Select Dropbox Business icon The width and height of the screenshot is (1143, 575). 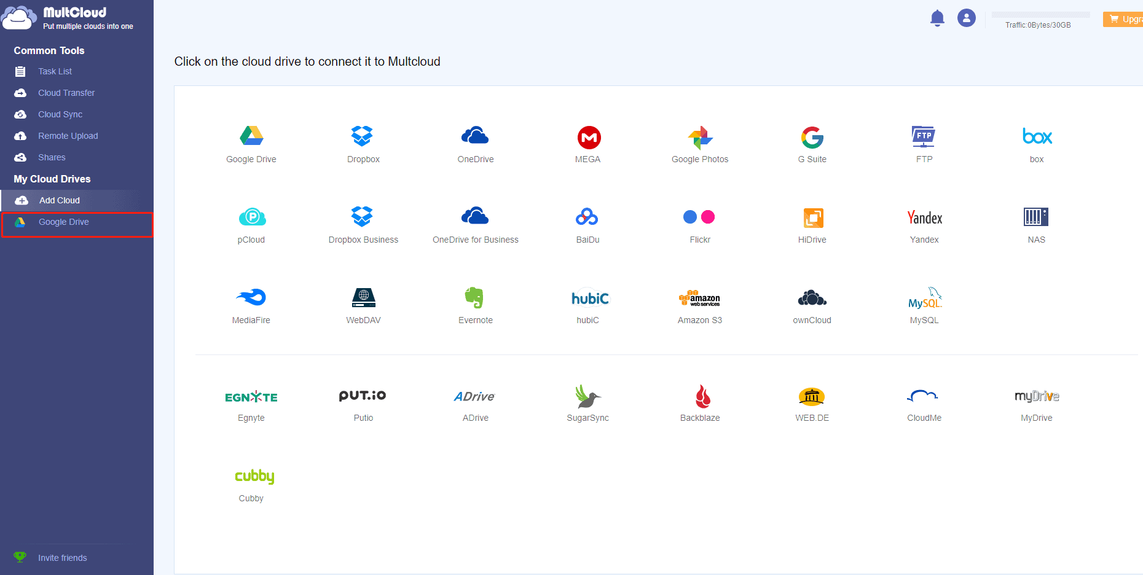363,216
